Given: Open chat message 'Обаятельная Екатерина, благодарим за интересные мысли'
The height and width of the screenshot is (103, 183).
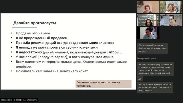Looking at the screenshot, I should coord(152,48).
